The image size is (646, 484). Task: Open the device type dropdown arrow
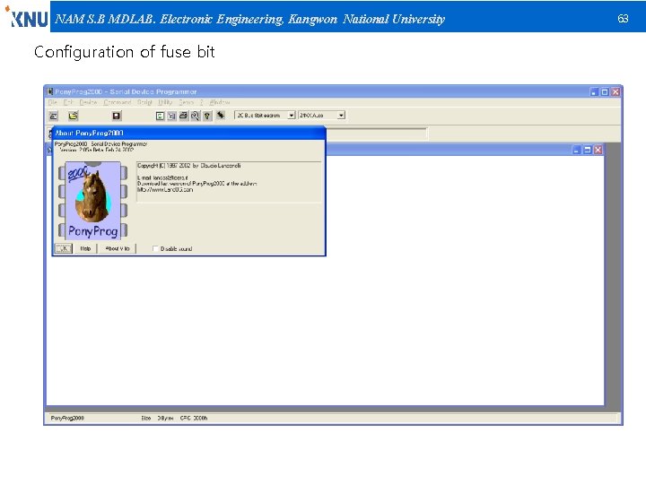341,116
